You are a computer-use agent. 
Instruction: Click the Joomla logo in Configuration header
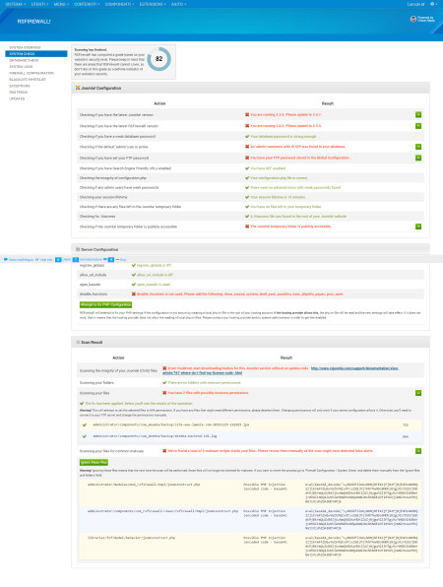(x=78, y=88)
